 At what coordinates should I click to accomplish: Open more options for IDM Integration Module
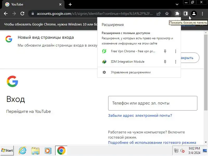[x=175, y=62]
